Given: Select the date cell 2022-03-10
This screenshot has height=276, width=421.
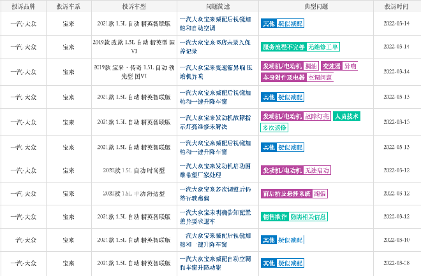Looking at the screenshot, I should tap(396, 240).
